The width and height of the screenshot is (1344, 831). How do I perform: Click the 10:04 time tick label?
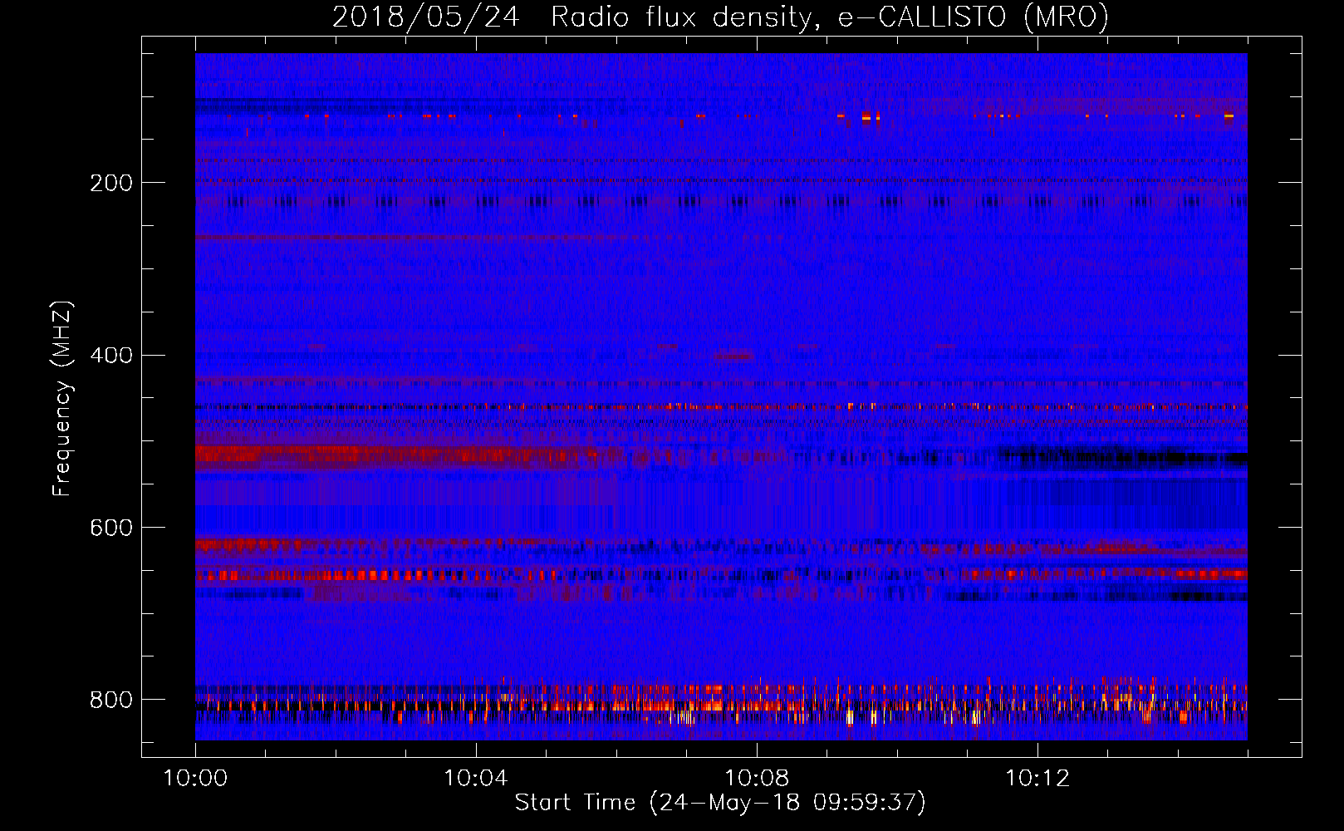tap(475, 778)
